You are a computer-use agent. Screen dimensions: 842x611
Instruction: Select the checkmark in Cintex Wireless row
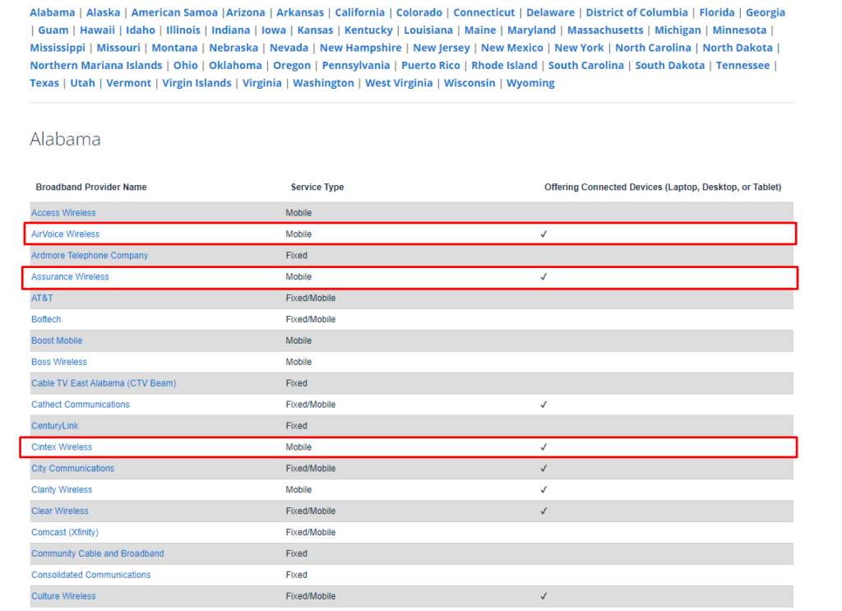click(x=544, y=447)
